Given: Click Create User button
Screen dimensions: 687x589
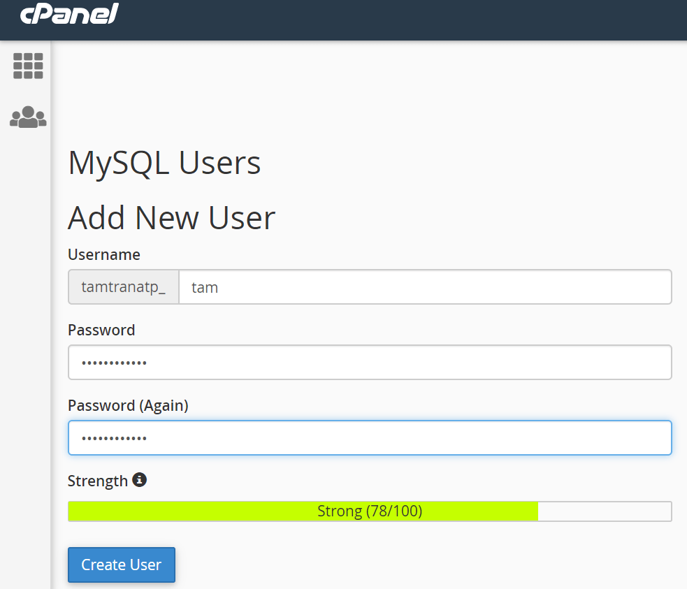Looking at the screenshot, I should click(122, 565).
